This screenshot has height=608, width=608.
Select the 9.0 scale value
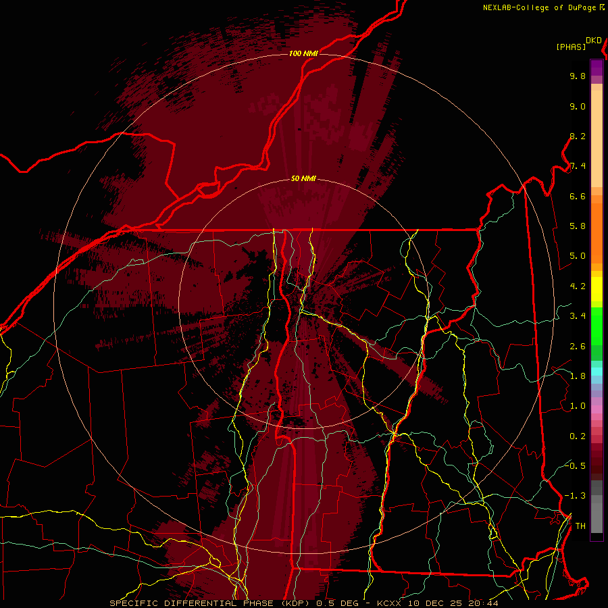(578, 106)
